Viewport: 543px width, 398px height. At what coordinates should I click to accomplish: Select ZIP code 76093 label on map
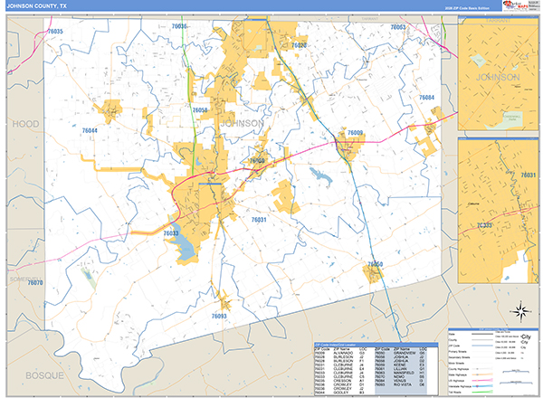pyautogui.click(x=219, y=317)
